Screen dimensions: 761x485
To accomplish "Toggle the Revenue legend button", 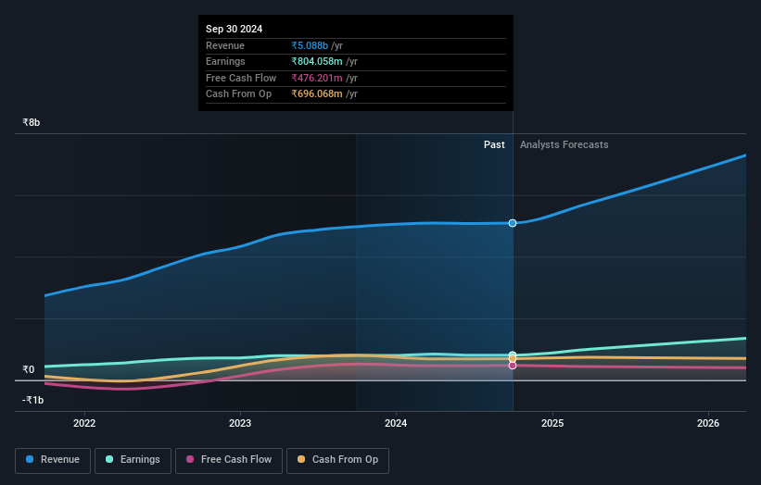I will (53, 460).
